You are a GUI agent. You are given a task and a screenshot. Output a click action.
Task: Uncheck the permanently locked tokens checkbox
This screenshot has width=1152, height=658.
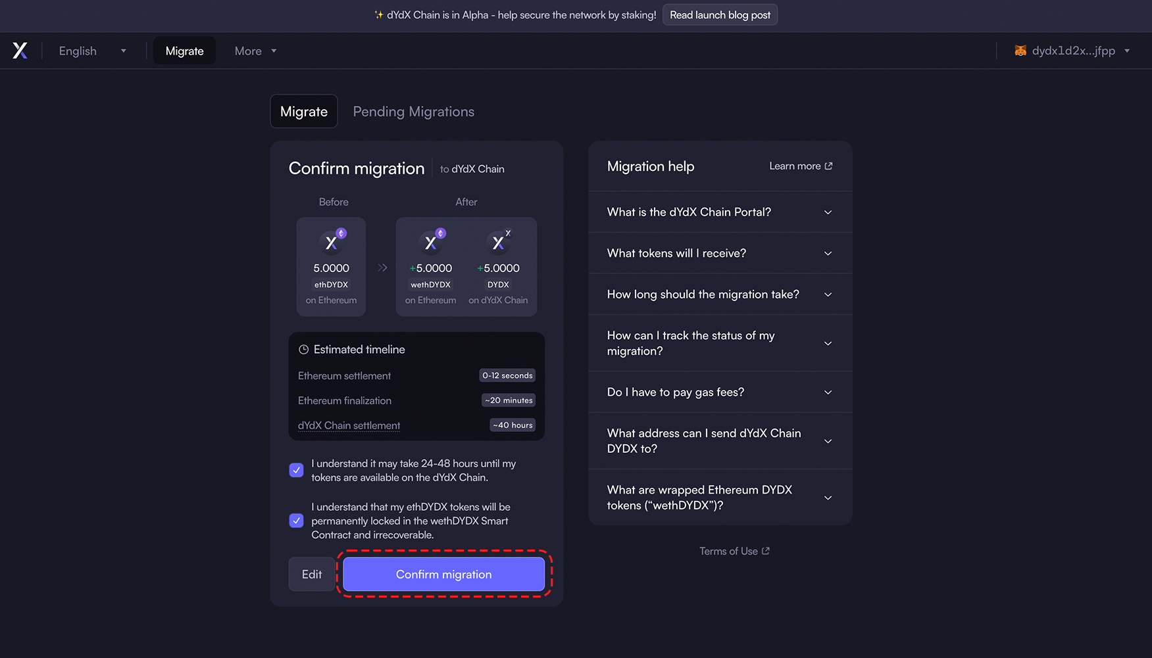[x=296, y=521]
